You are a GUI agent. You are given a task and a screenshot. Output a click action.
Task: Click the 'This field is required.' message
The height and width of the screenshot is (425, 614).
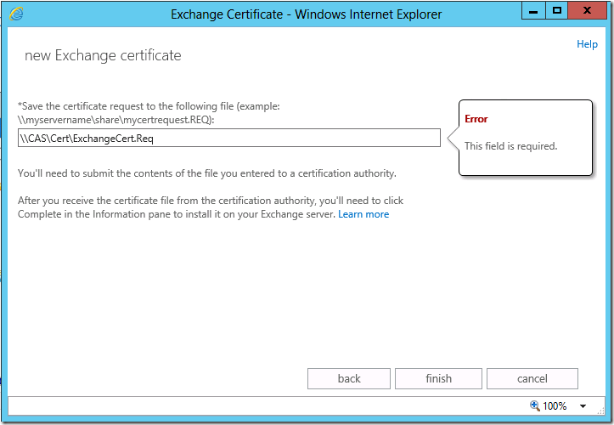click(510, 146)
